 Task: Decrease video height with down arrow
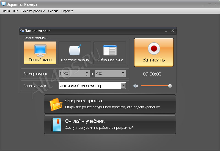[123, 75]
